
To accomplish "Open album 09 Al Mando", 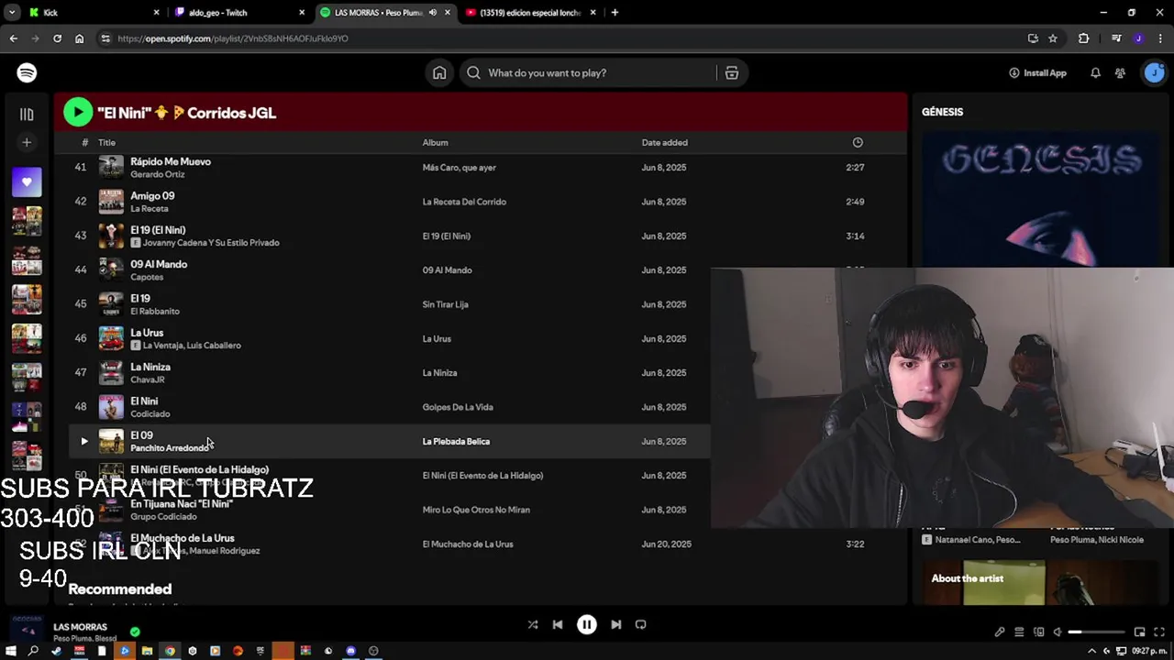I will pyautogui.click(x=447, y=270).
